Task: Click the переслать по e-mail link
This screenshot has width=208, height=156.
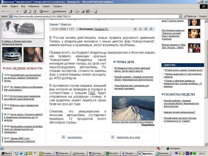Action: [128, 137]
